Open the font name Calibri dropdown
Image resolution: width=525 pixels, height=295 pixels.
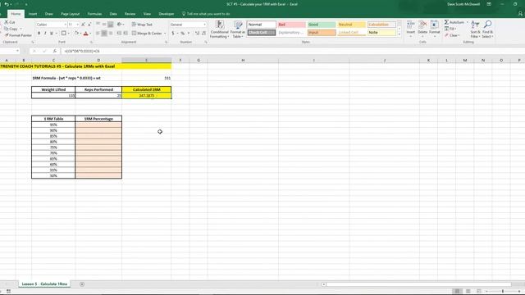(x=65, y=25)
